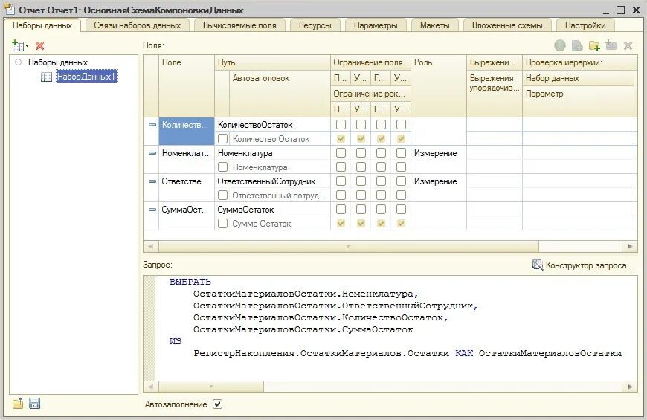
Task: Open the Параметры tab
Action: point(376,25)
